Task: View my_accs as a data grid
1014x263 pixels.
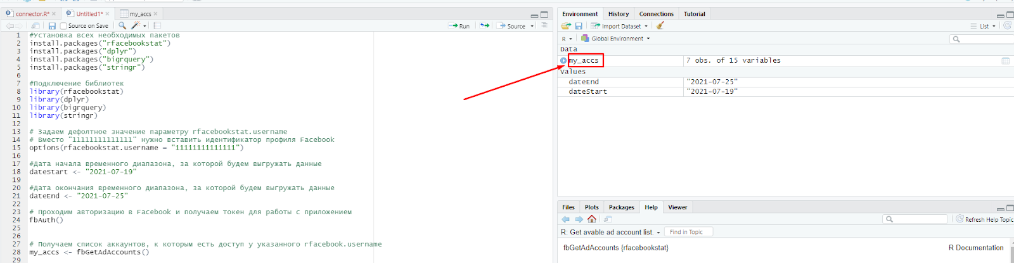Action: (x=1005, y=61)
